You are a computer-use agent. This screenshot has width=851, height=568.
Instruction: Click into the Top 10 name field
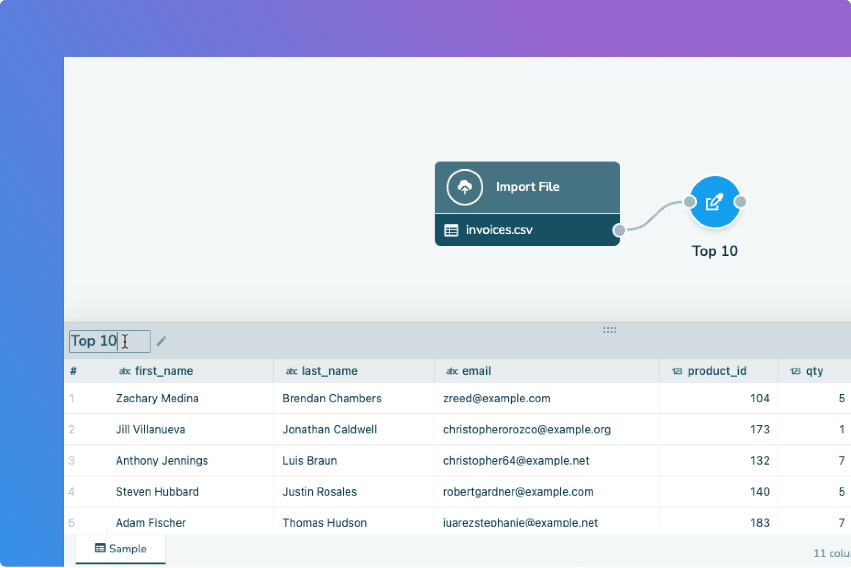tap(109, 341)
